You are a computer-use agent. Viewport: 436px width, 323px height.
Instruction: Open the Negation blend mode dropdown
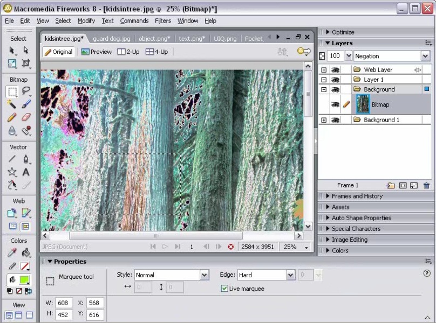click(x=425, y=56)
